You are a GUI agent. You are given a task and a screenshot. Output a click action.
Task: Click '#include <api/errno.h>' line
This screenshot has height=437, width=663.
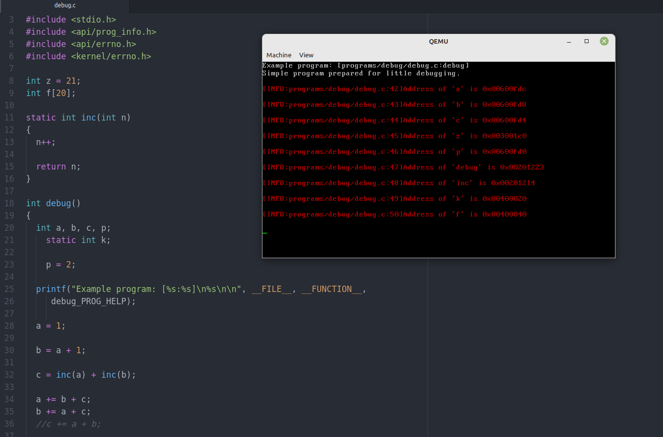(x=81, y=44)
